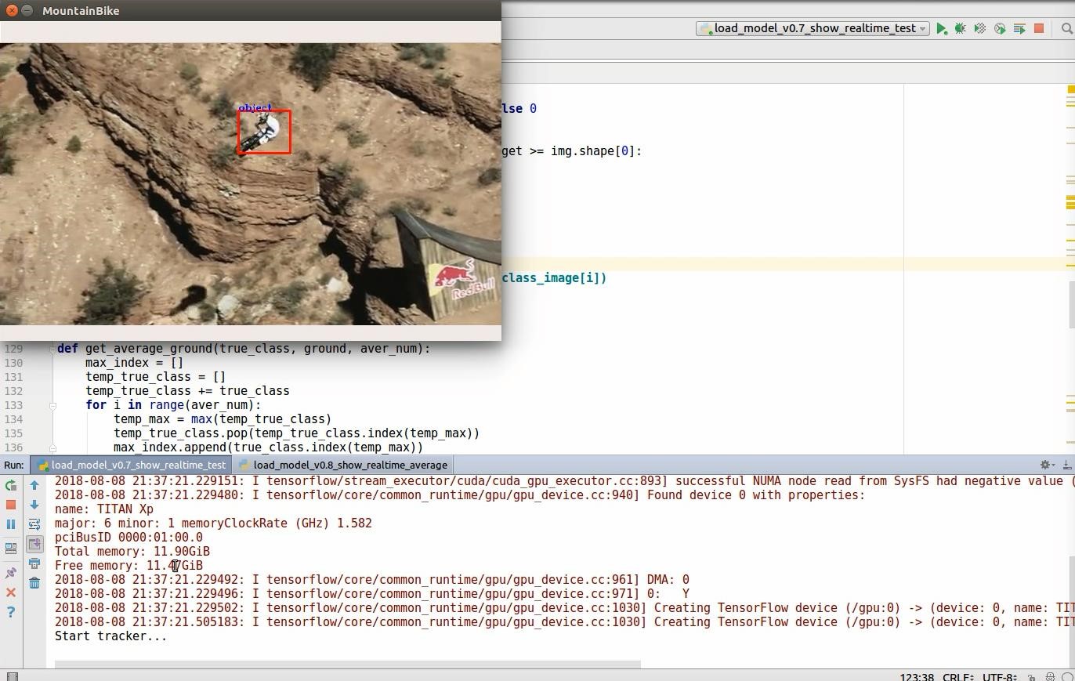Clear console output with trash icon
Viewport: 1075px width, 681px height.
(x=34, y=582)
